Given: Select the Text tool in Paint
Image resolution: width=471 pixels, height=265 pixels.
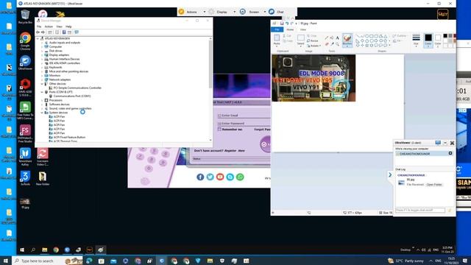Looking at the screenshot, I should point(337,38).
